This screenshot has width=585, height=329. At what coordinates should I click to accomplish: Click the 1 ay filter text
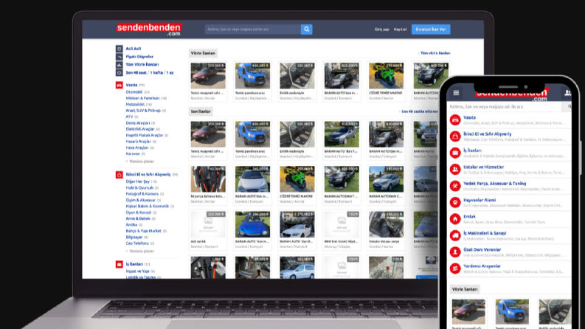[170, 73]
